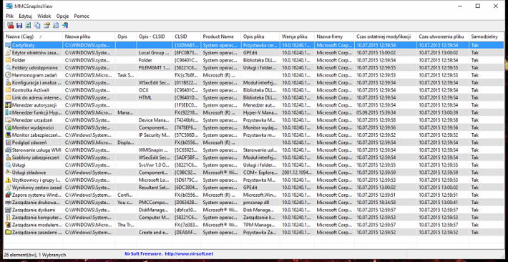This screenshot has height=262, width=508.
Task: Click the pmcsnap dll description cell
Action: [260, 203]
